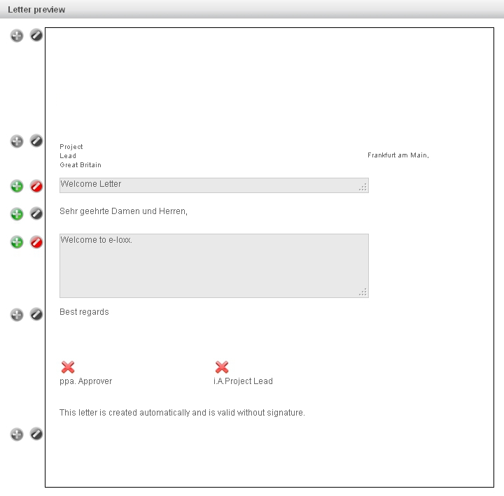Click the green add icon beside Sehr geehrte salutation
The height and width of the screenshot is (496, 504).
coord(17,213)
